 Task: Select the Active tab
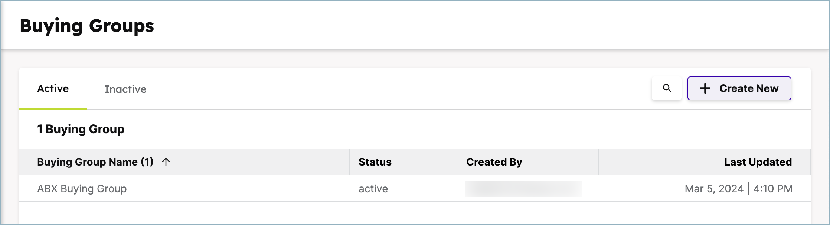pyautogui.click(x=53, y=89)
